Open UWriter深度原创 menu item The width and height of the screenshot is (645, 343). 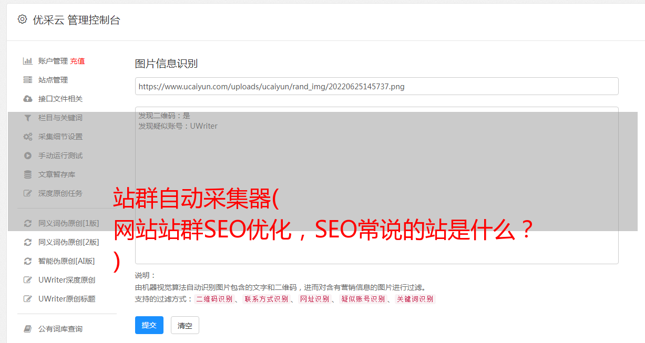(67, 280)
